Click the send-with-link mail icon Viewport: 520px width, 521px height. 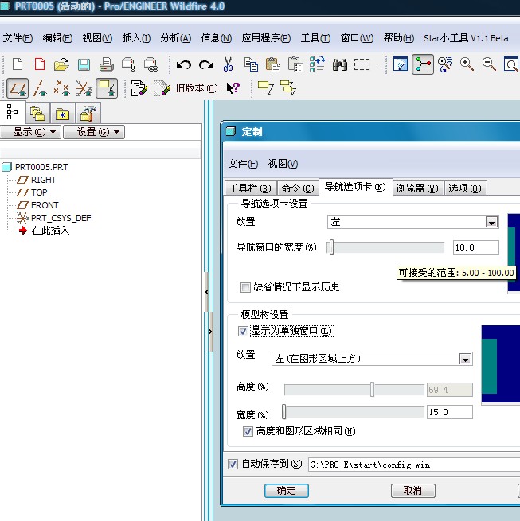151,64
